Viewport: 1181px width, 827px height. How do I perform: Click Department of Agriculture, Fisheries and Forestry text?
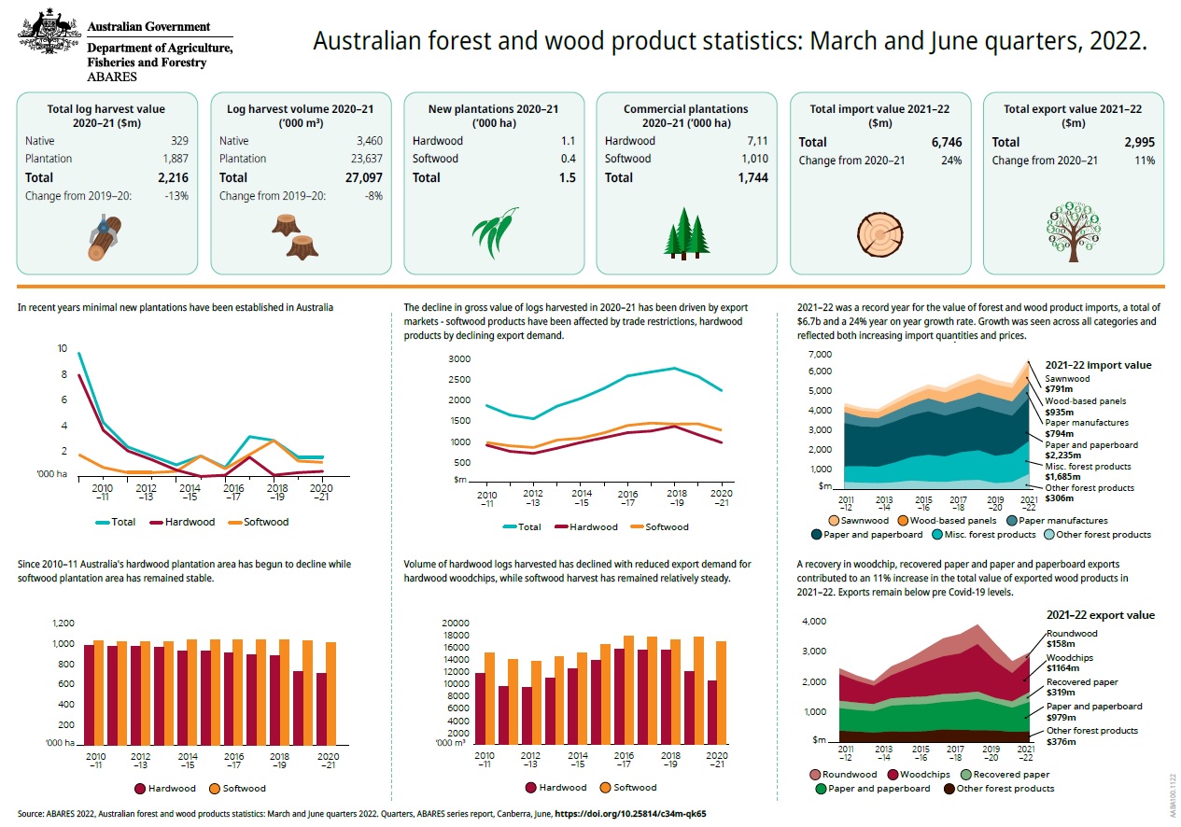pyautogui.click(x=160, y=55)
